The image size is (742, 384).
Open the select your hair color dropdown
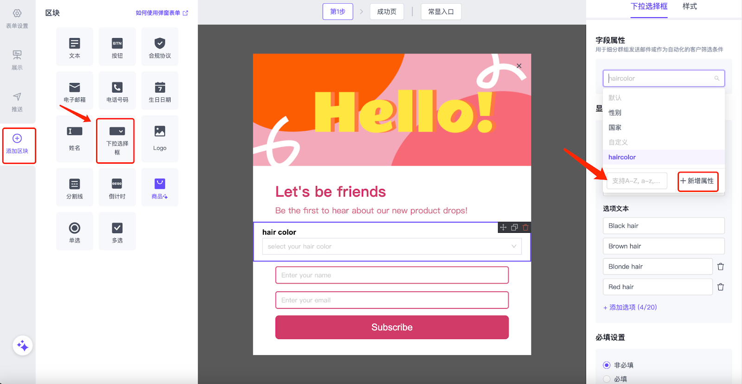coord(391,246)
